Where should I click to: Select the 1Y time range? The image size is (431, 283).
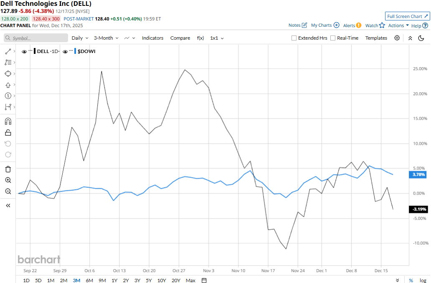point(114,280)
